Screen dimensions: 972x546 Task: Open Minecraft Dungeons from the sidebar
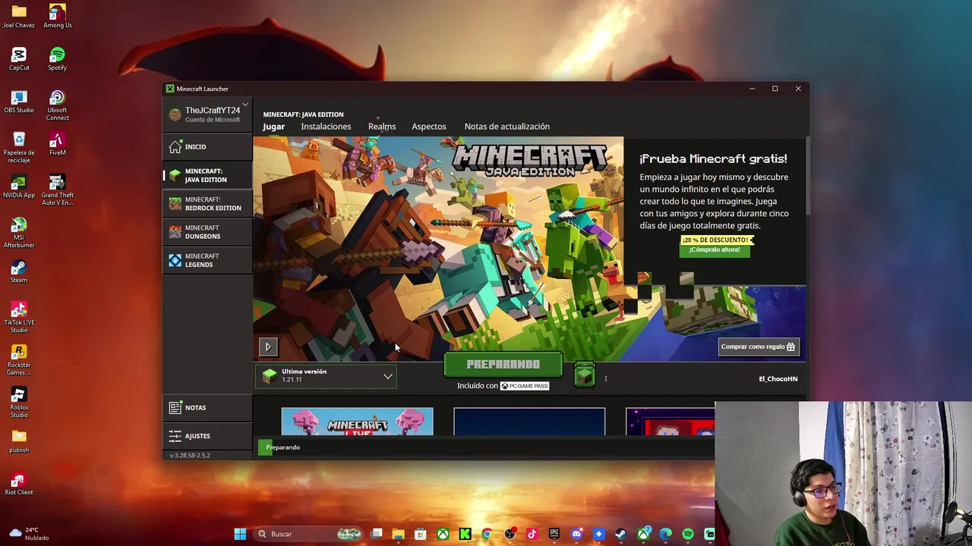coord(207,231)
